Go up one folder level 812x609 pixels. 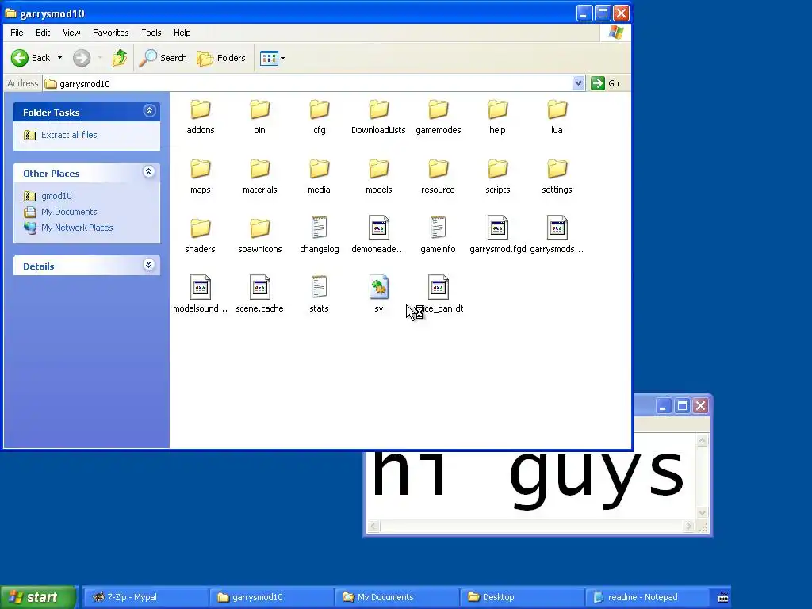(x=120, y=58)
